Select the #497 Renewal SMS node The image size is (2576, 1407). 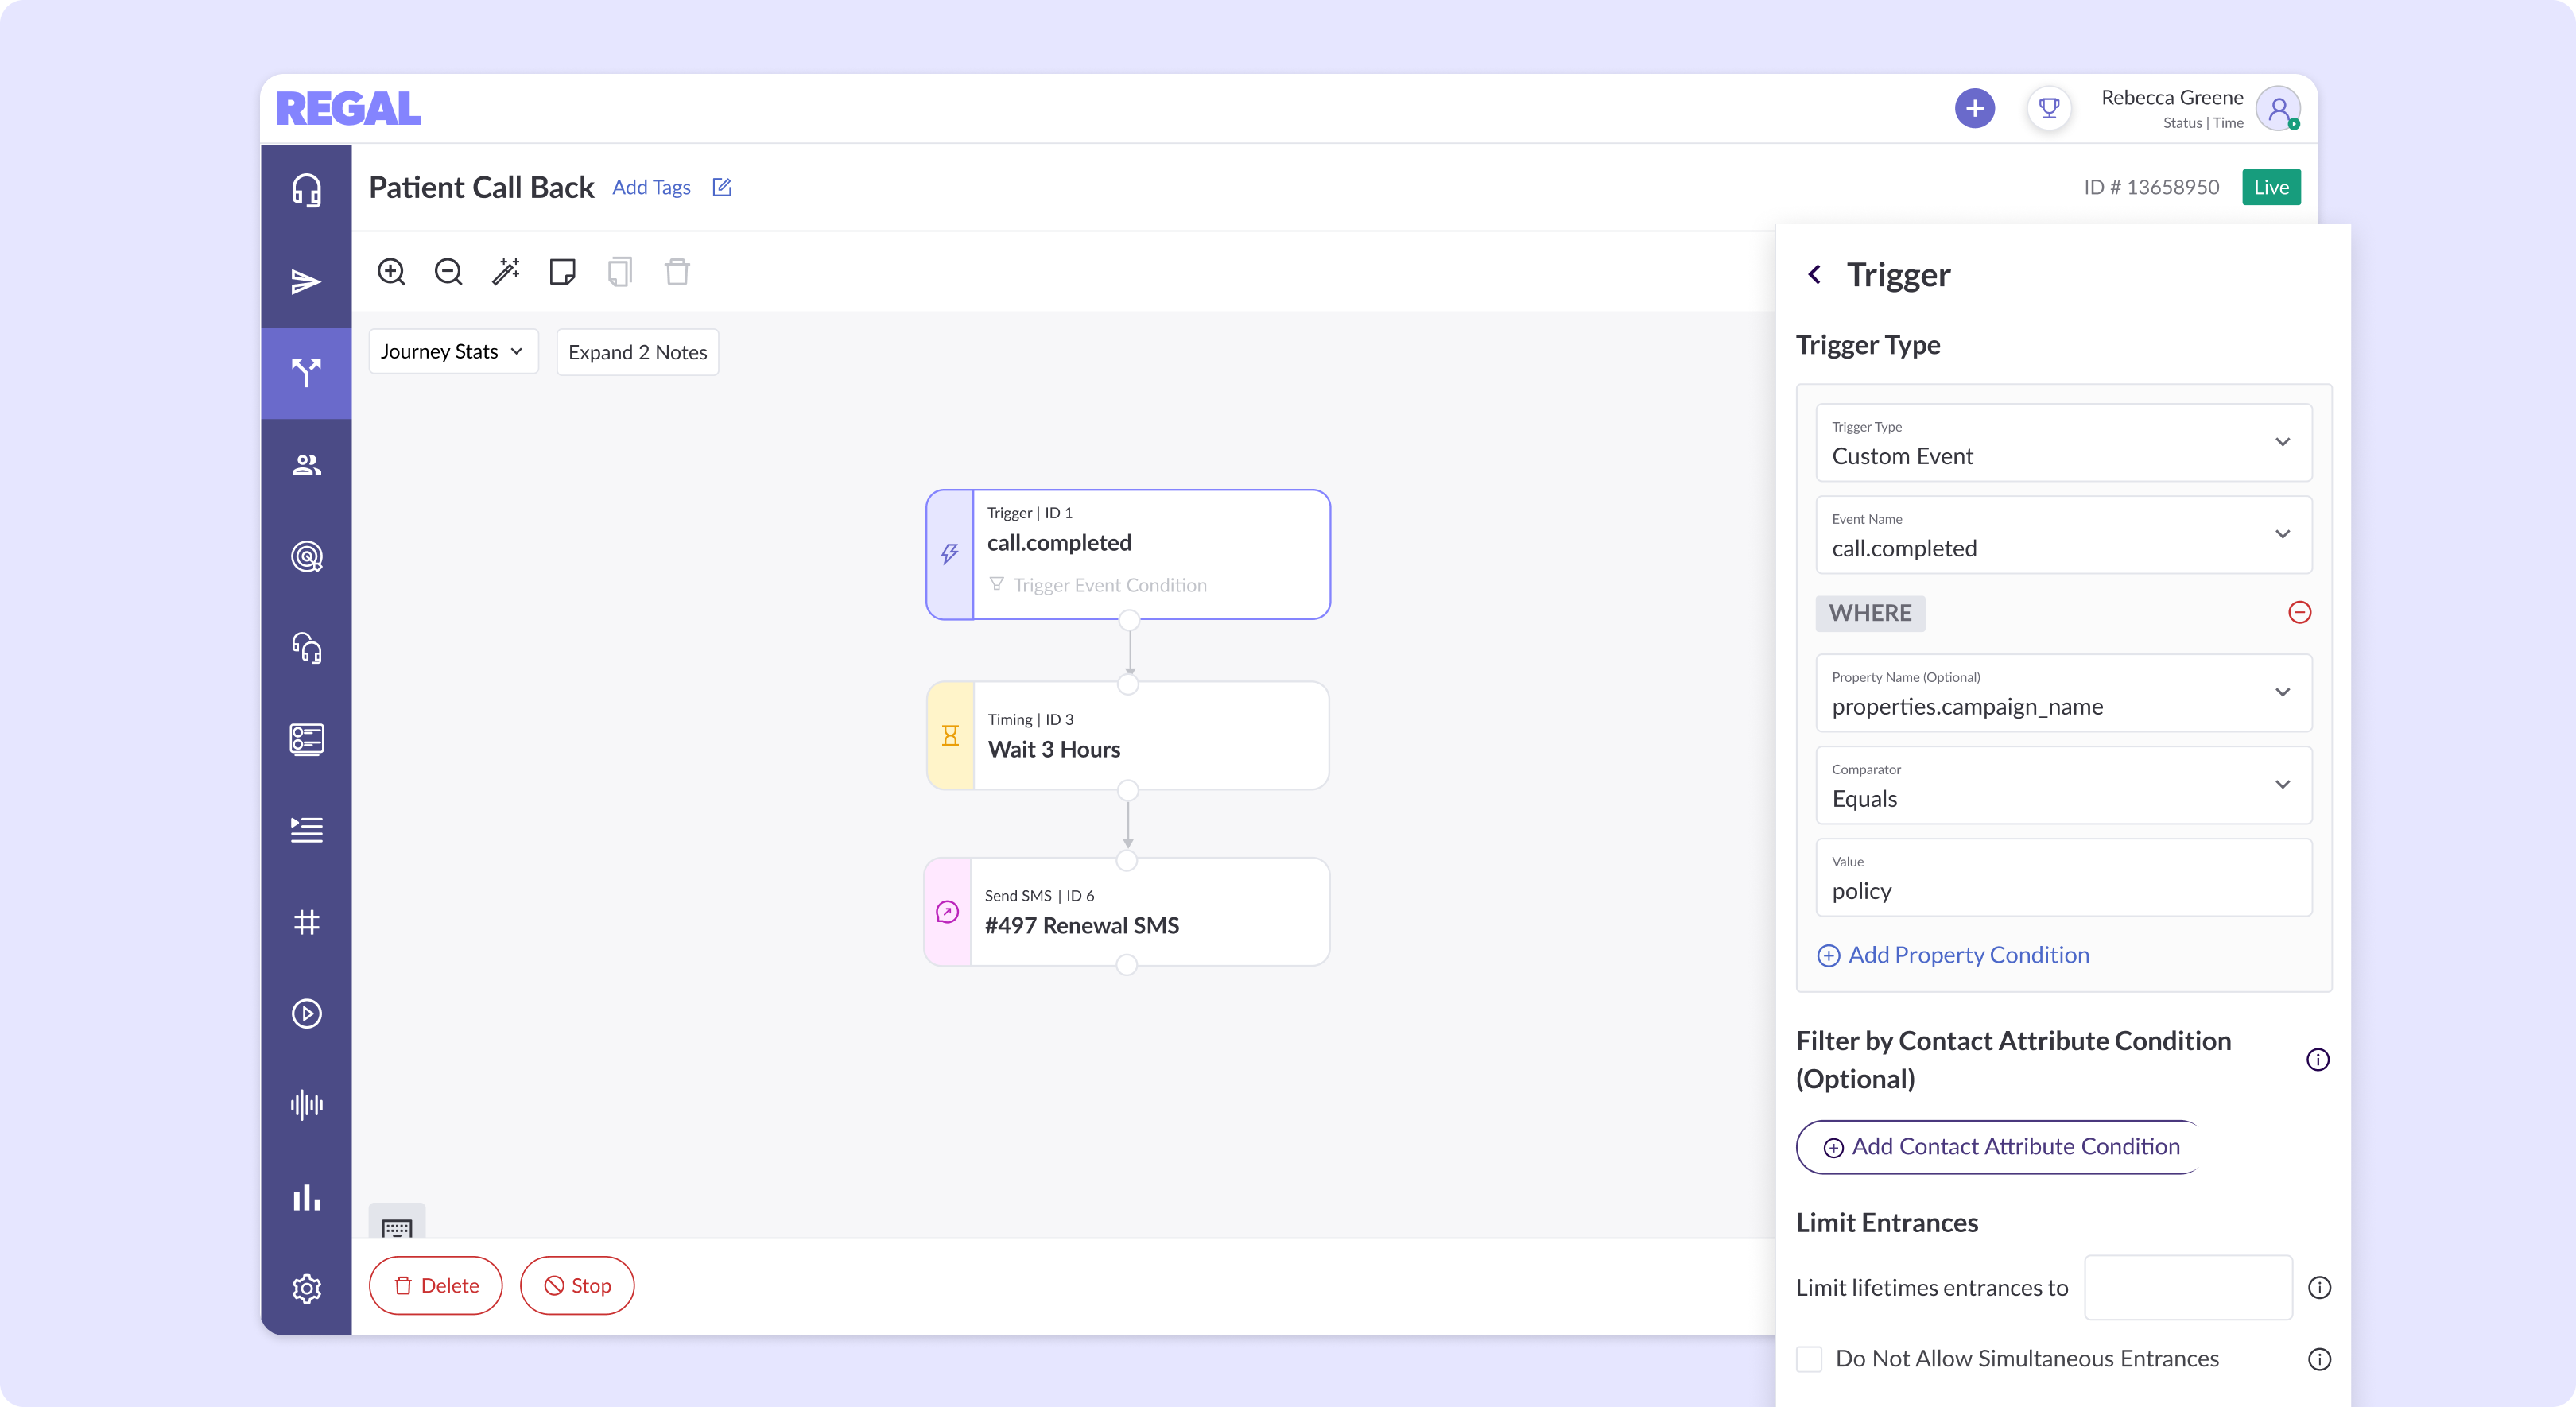click(x=1127, y=912)
